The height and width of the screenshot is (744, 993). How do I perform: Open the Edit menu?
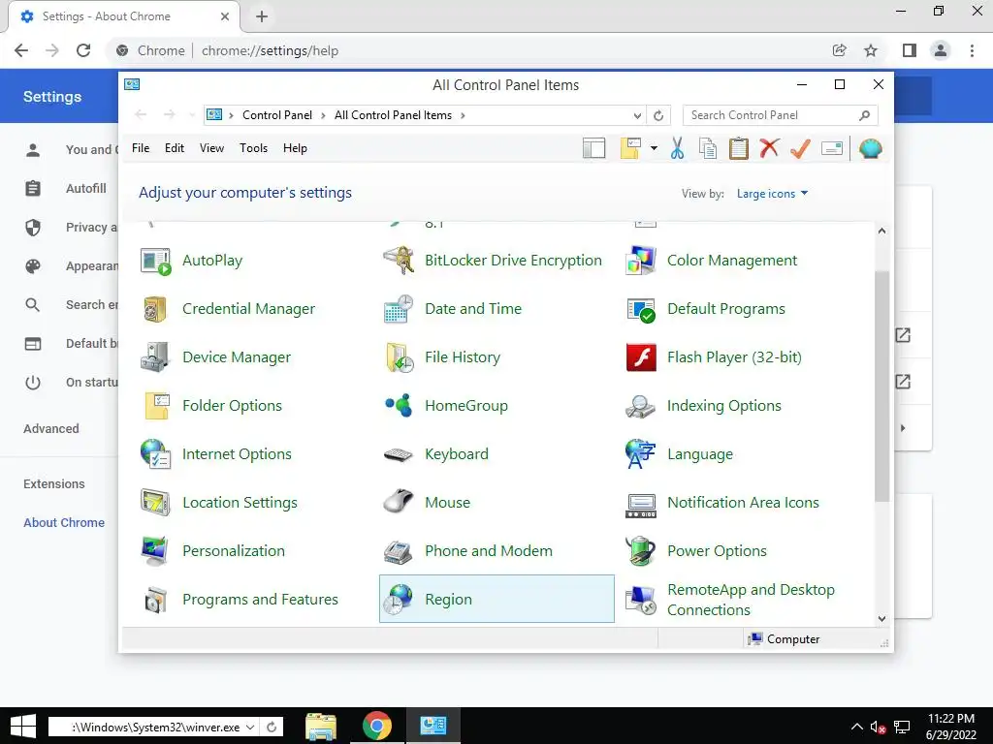click(175, 148)
